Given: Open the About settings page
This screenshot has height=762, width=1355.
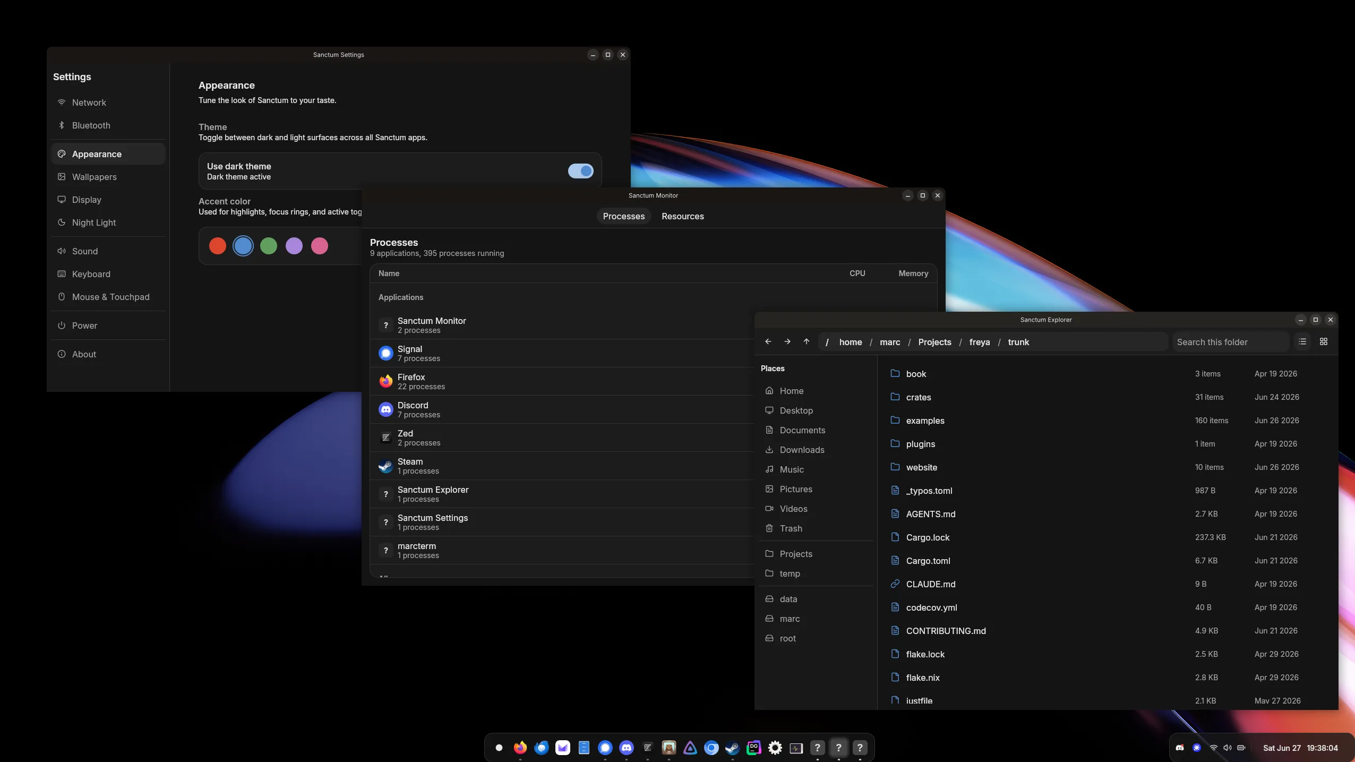Looking at the screenshot, I should 108,354.
